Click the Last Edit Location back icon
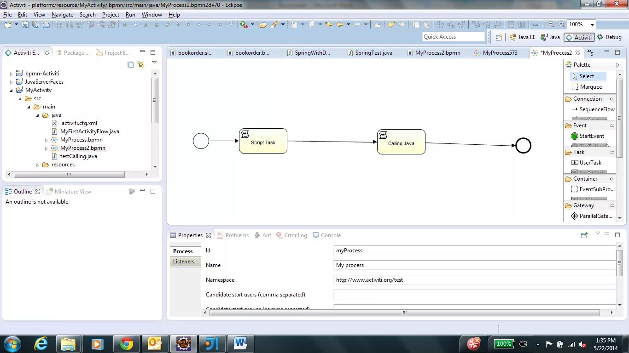 (x=329, y=24)
